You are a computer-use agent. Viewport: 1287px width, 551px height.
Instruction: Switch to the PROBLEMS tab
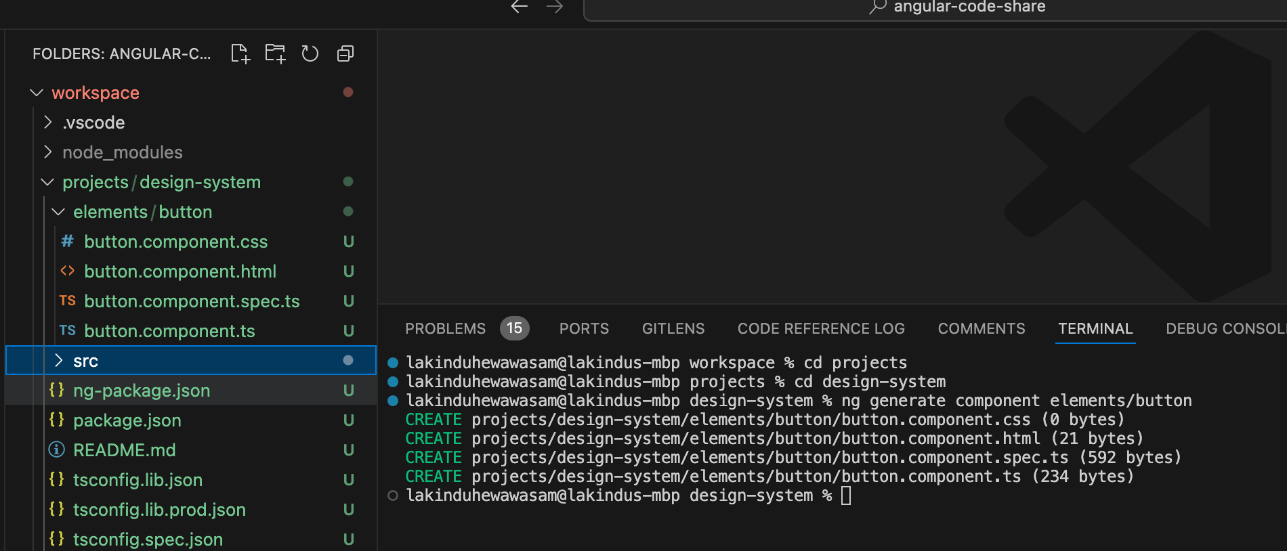445,328
